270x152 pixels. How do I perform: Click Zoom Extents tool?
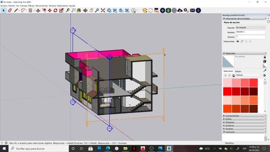coord(103,11)
